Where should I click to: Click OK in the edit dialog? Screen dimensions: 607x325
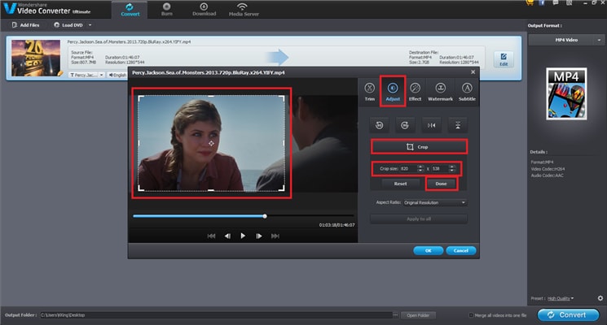click(x=428, y=250)
